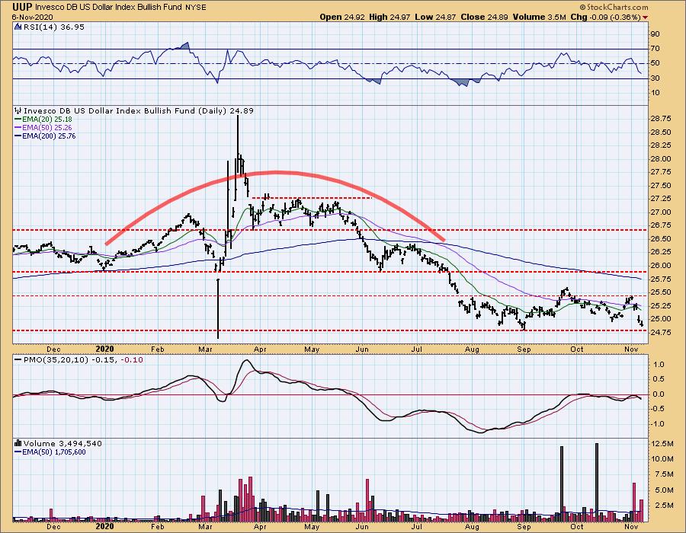Click the volume bars icon beside Volume 3,494,540
This screenshot has height=533, width=686.
point(18,444)
